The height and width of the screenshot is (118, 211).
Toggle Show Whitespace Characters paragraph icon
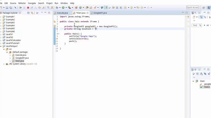pyautogui.click(x=121, y=8)
